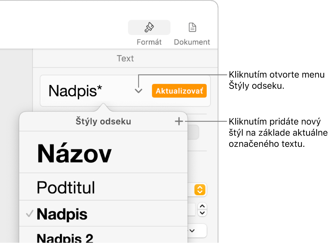Open the paragraph styles menu chevron
Image resolution: width=332 pixels, height=243 pixels.
[138, 91]
